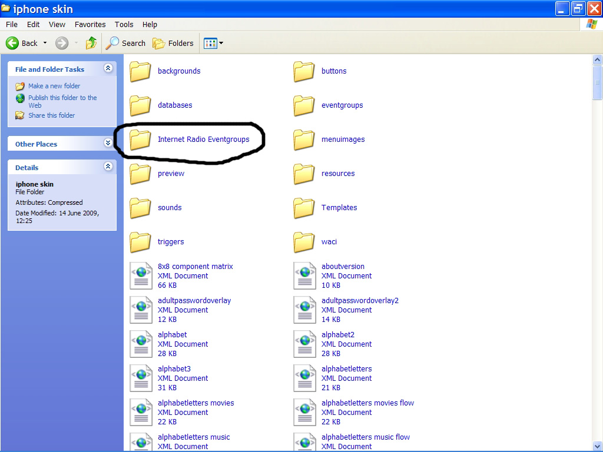Collapse the File and Folder Tasks panel
Image resolution: width=603 pixels, height=452 pixels.
click(108, 68)
